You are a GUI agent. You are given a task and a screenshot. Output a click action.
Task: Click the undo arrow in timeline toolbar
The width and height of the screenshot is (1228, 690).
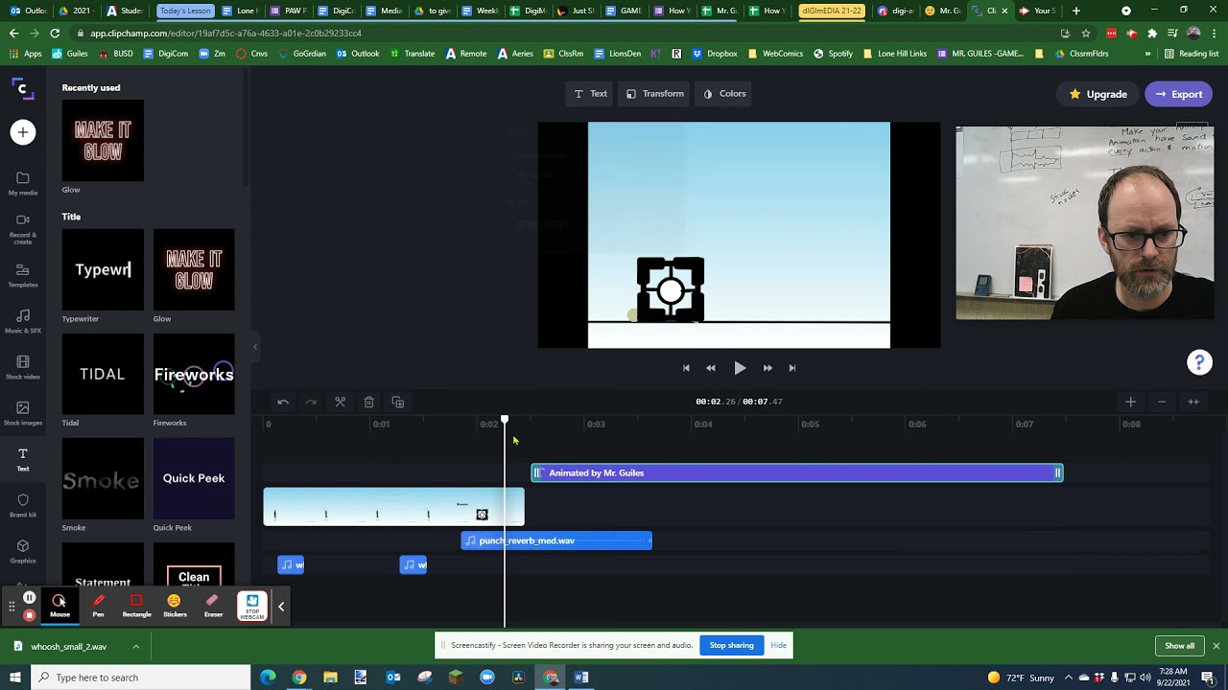click(x=283, y=402)
